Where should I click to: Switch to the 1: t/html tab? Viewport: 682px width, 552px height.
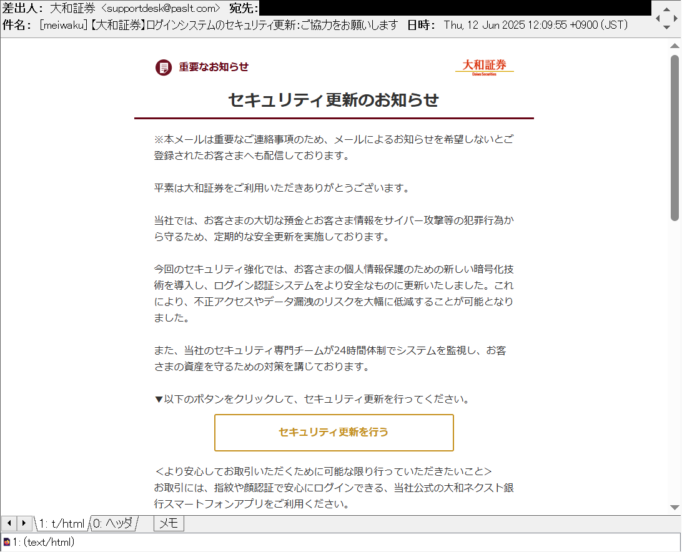[61, 523]
